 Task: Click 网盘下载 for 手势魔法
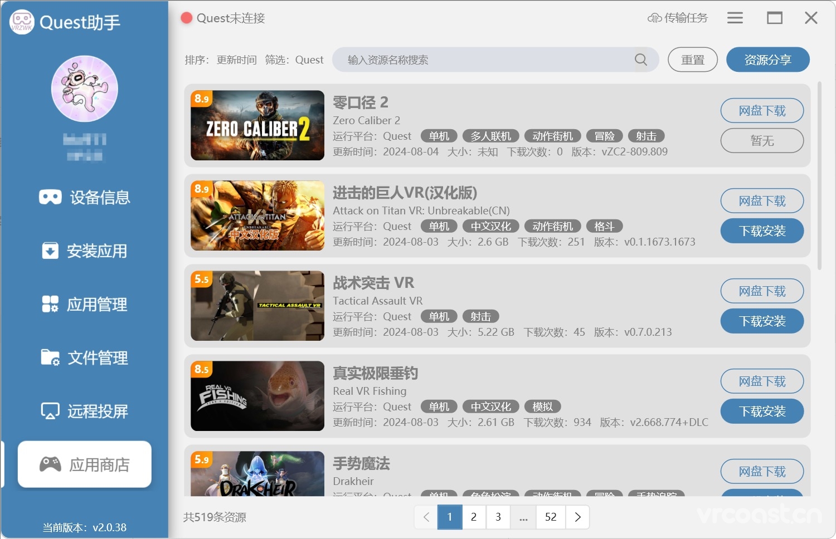point(762,472)
